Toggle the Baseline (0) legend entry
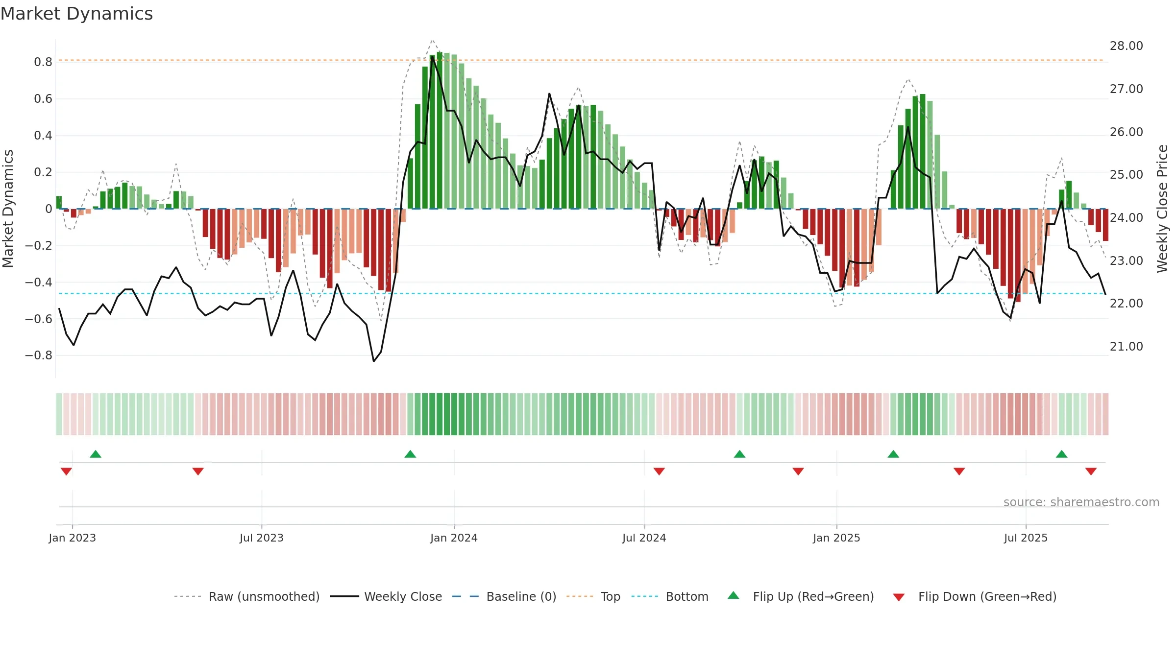The image size is (1176, 661). pyautogui.click(x=504, y=596)
